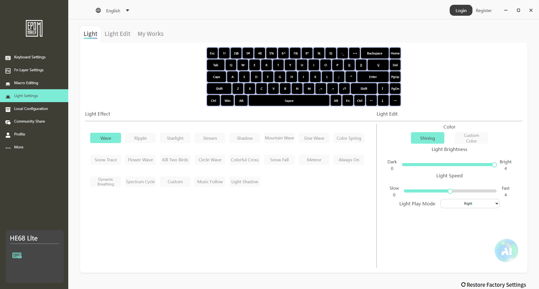Click the Restore Factory Settings refresh icon
539x289 pixels.
tap(463, 285)
